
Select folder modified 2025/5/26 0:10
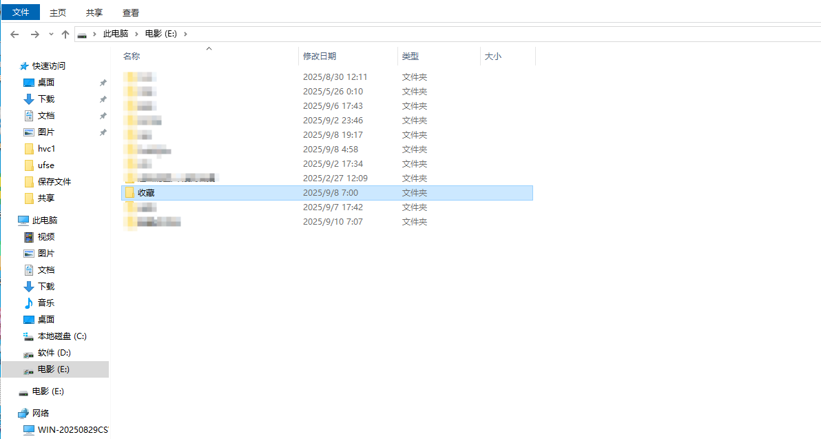click(327, 91)
